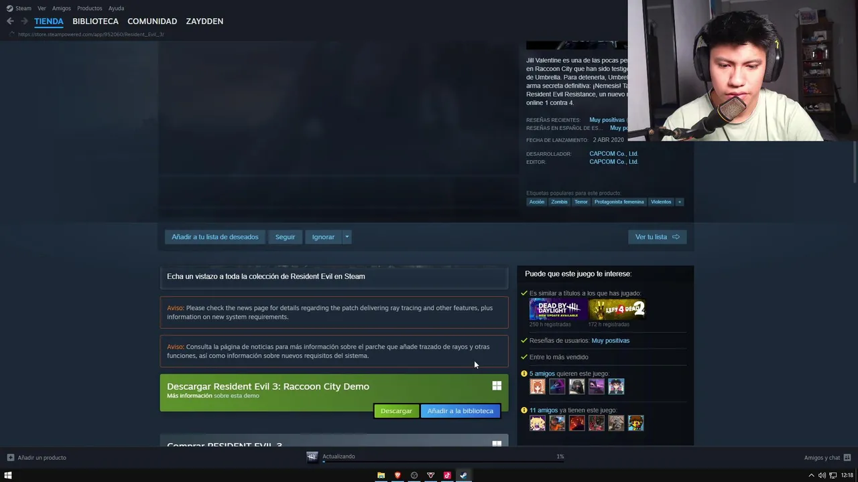Open the red triangle taskbar app
858x482 pixels.
pos(430,475)
